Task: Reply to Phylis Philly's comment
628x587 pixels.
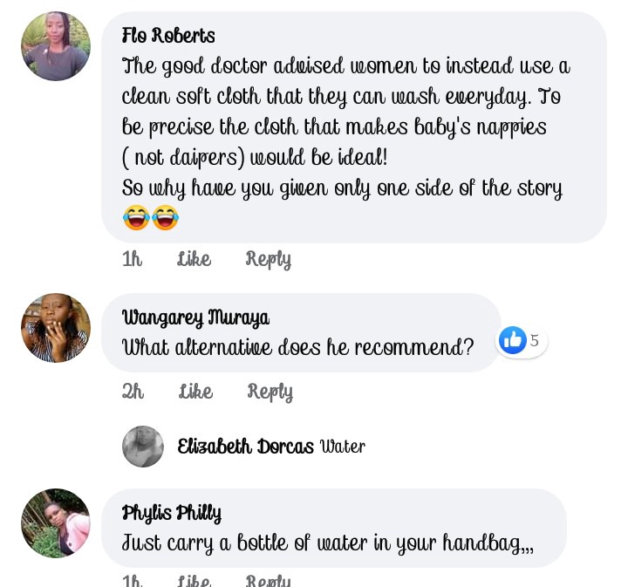Action: click(269, 581)
